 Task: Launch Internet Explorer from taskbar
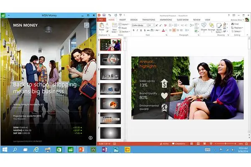pyautogui.click(x=36, y=149)
